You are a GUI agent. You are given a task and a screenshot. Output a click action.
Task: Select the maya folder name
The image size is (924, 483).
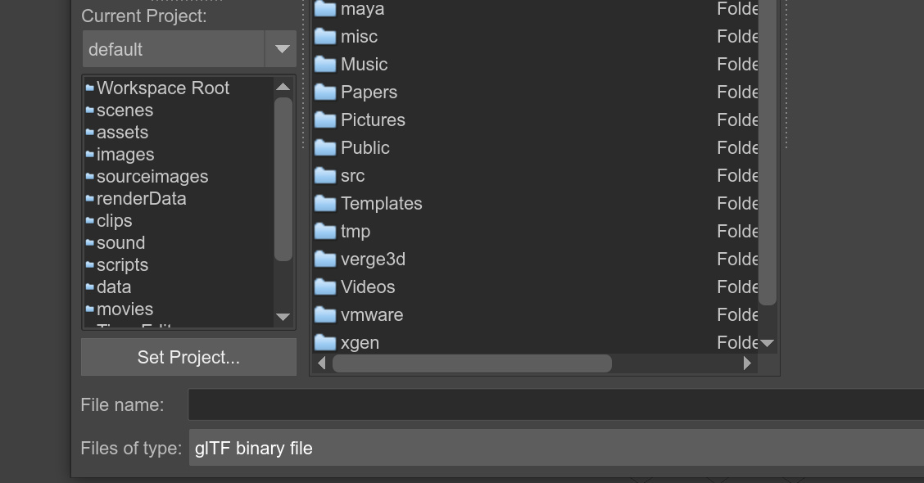point(362,8)
